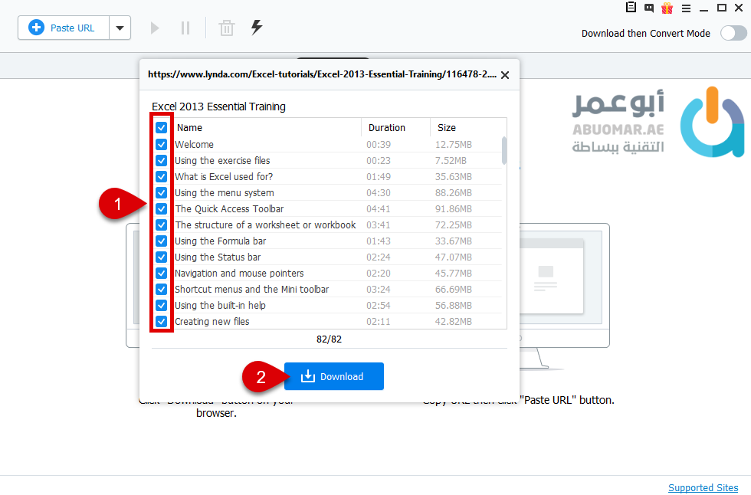This screenshot has height=495, width=751.
Task: Select The structure of a worksheet or workbook text
Action: click(x=265, y=225)
